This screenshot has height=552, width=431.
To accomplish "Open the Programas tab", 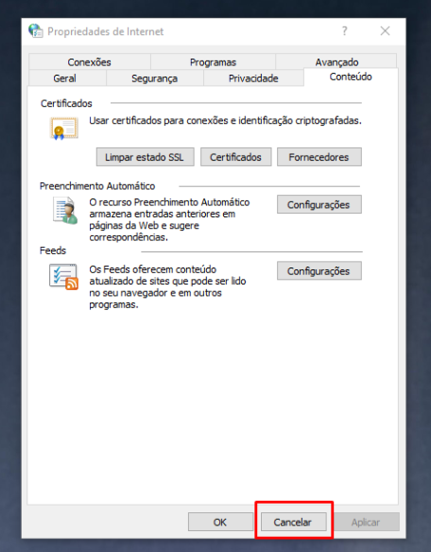I will click(x=213, y=62).
